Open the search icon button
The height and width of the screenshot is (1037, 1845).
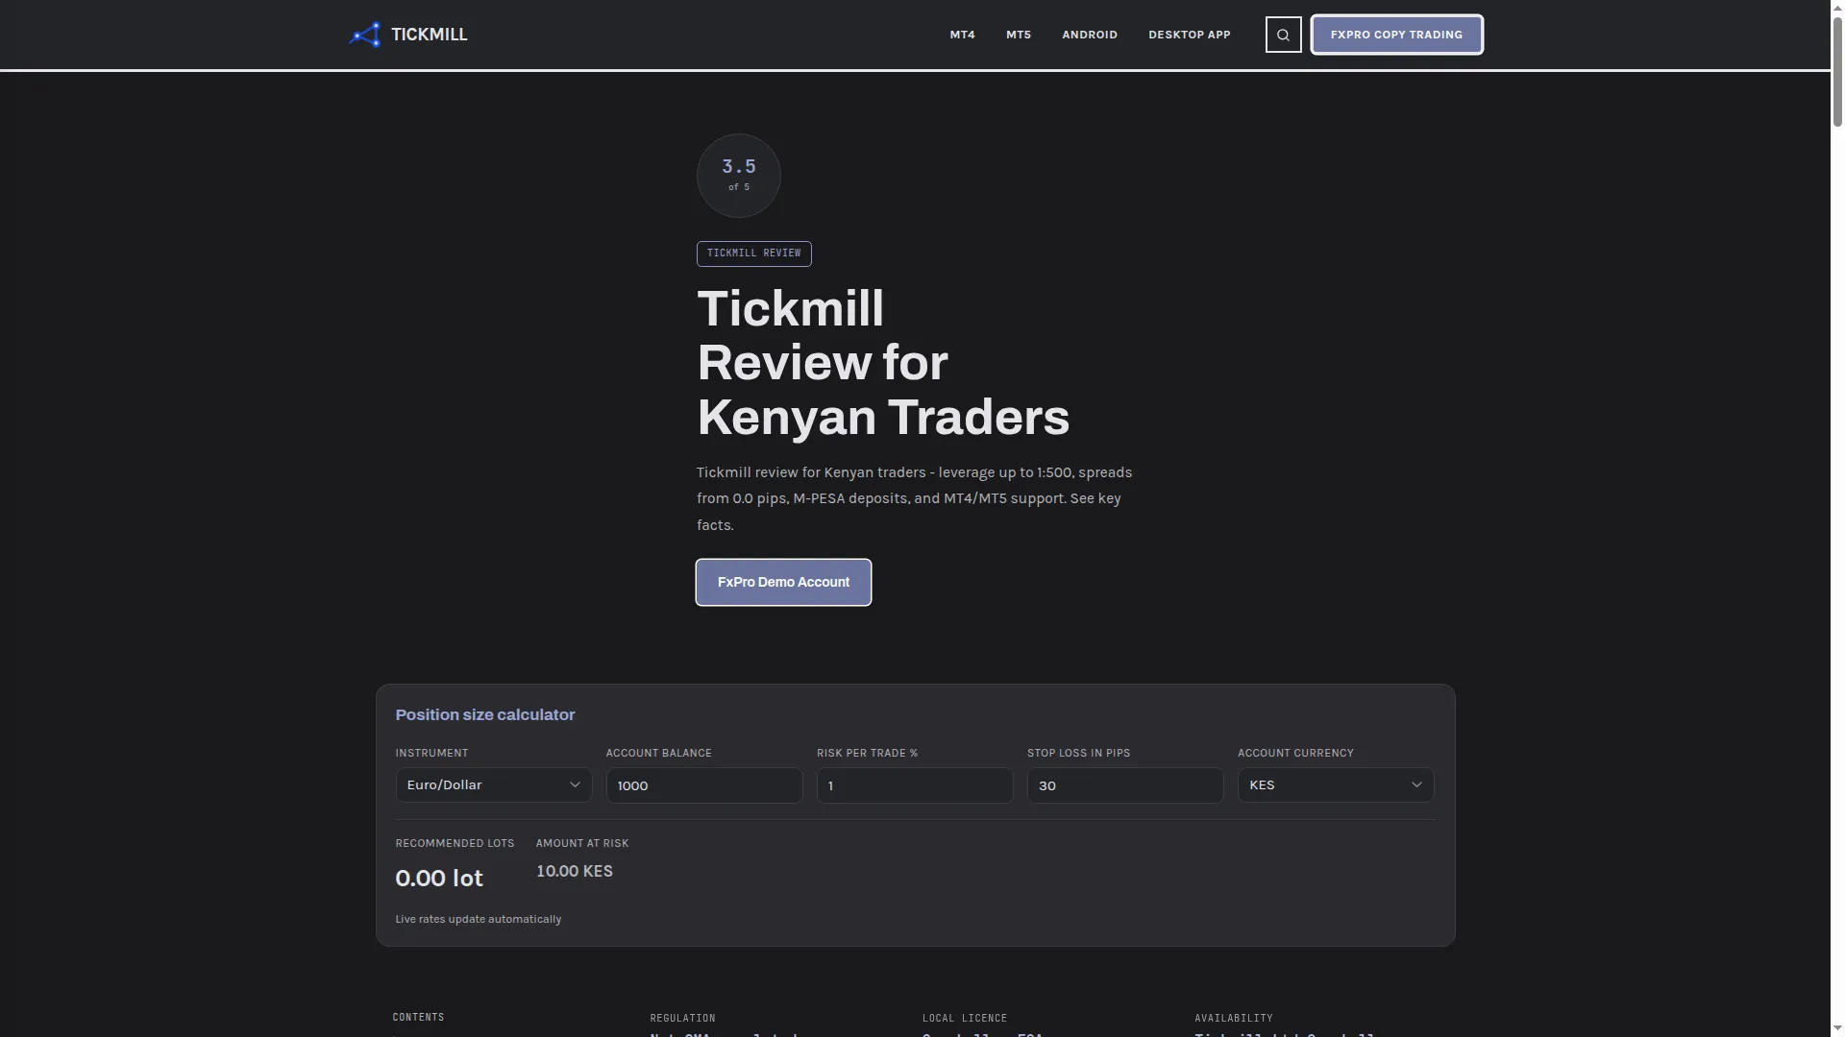(x=1283, y=35)
